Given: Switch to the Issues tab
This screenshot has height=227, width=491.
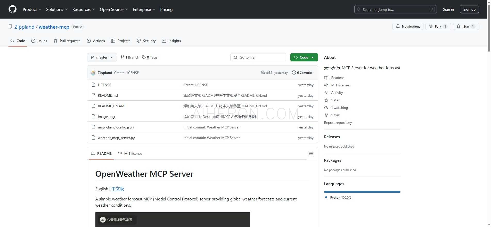Looking at the screenshot, I should click(x=39, y=41).
